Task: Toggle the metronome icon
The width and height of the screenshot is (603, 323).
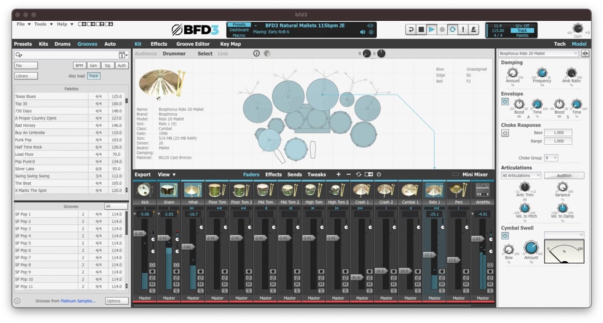Action: point(474,29)
